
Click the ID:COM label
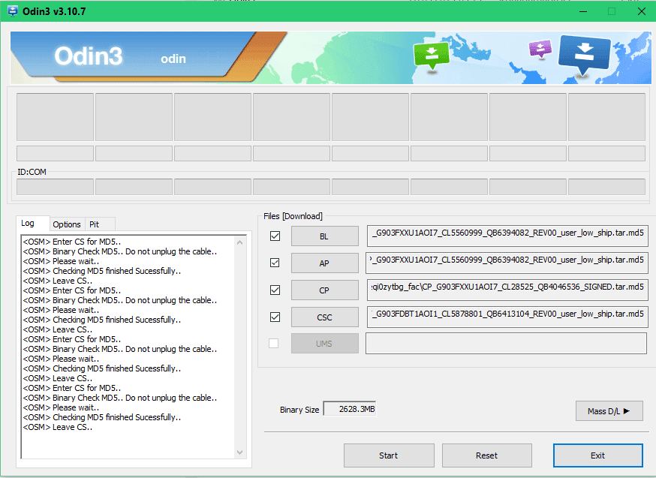pyautogui.click(x=32, y=172)
